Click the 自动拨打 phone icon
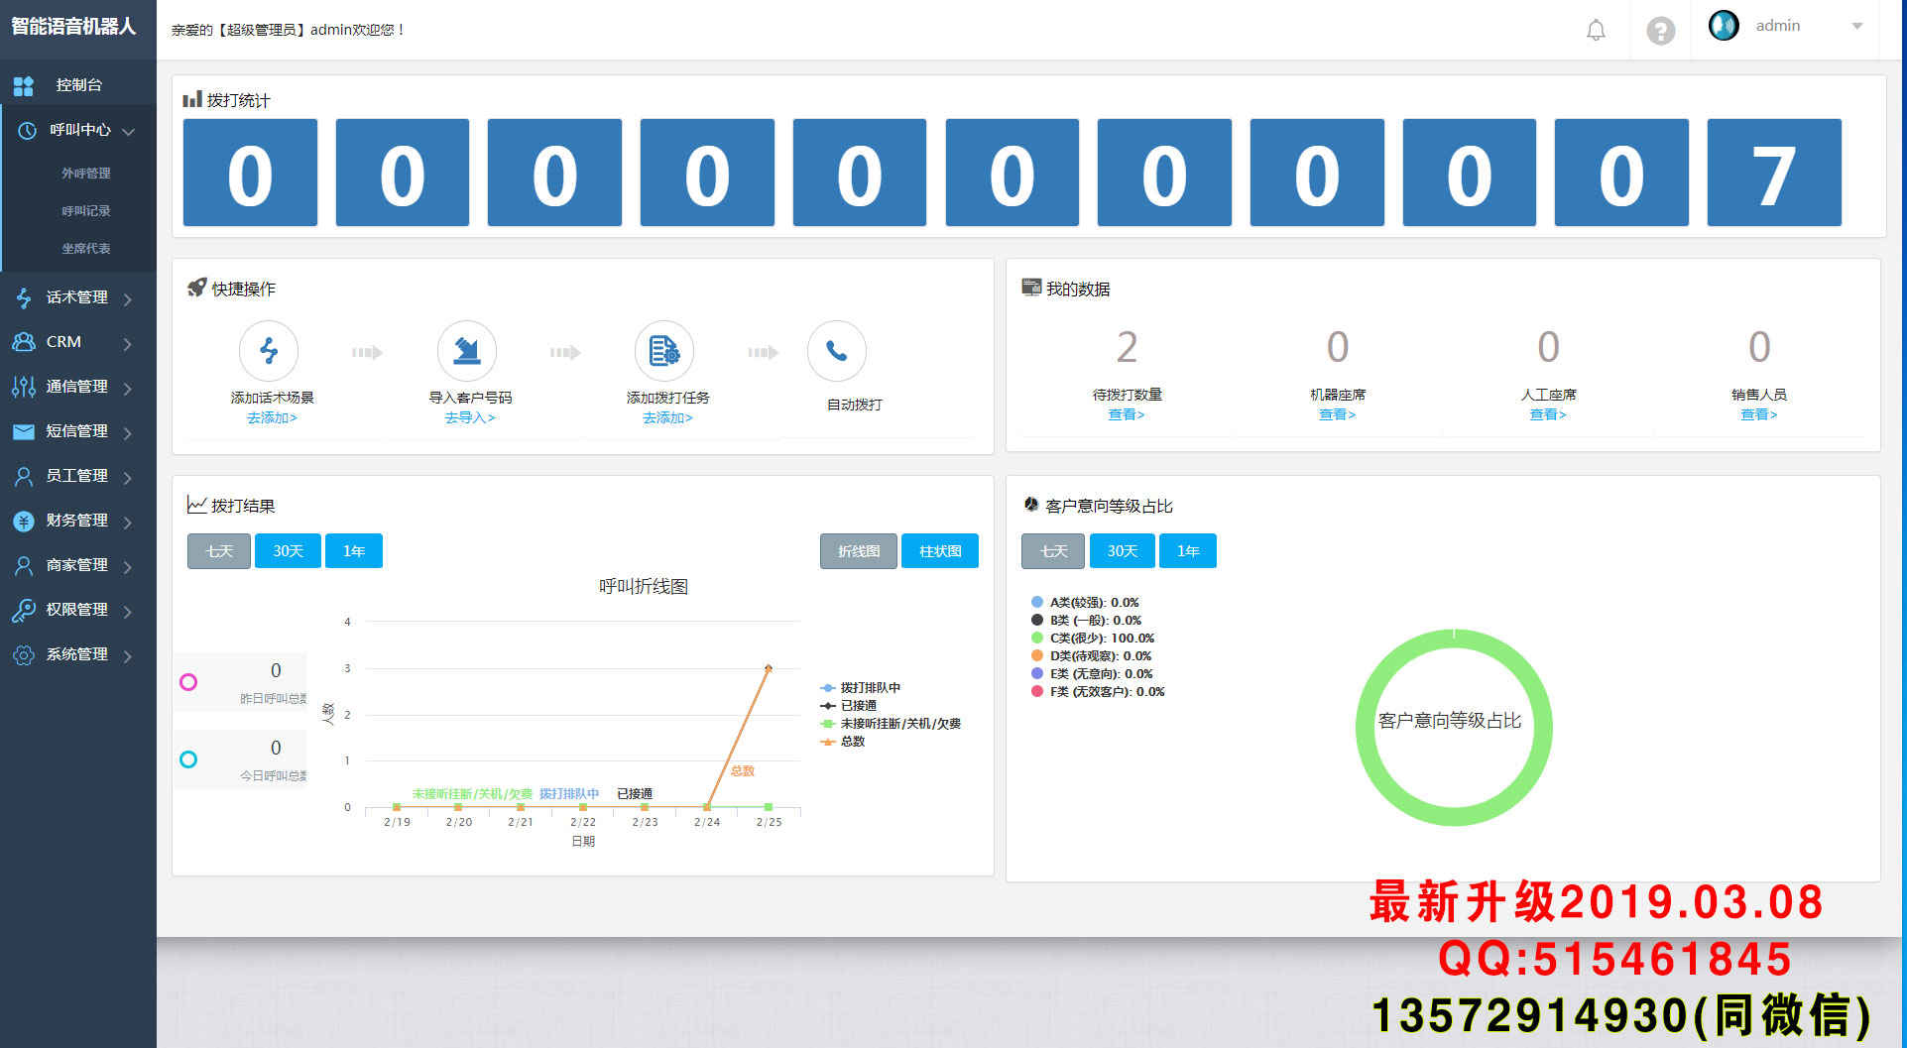This screenshot has height=1048, width=1907. pos(837,351)
